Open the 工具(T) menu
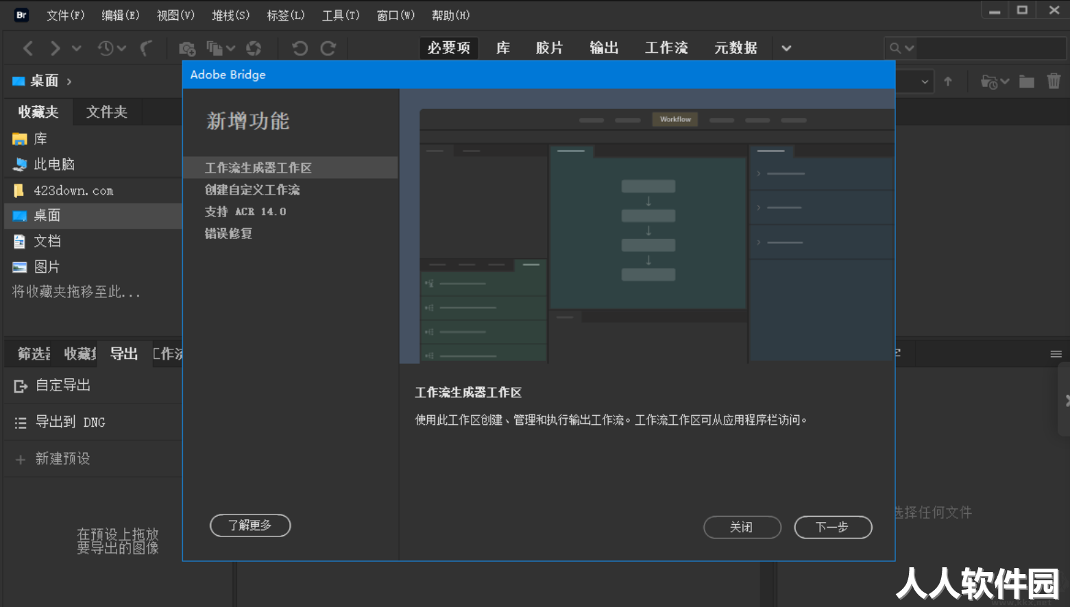The image size is (1070, 607). [x=341, y=15]
